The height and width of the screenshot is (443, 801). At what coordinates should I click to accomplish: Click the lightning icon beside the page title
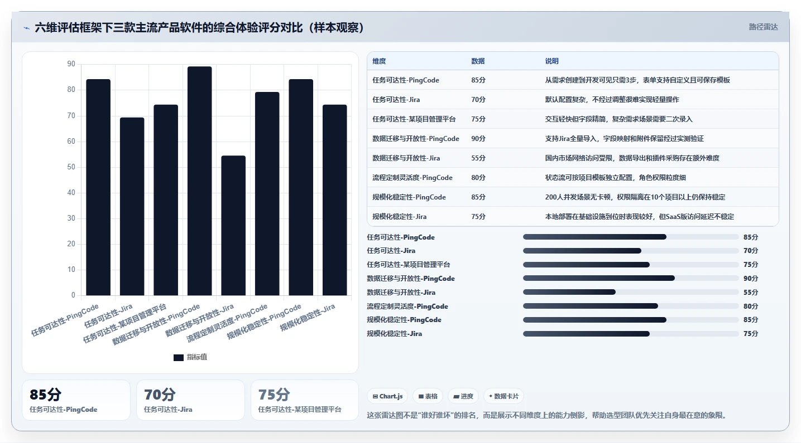[x=26, y=28]
